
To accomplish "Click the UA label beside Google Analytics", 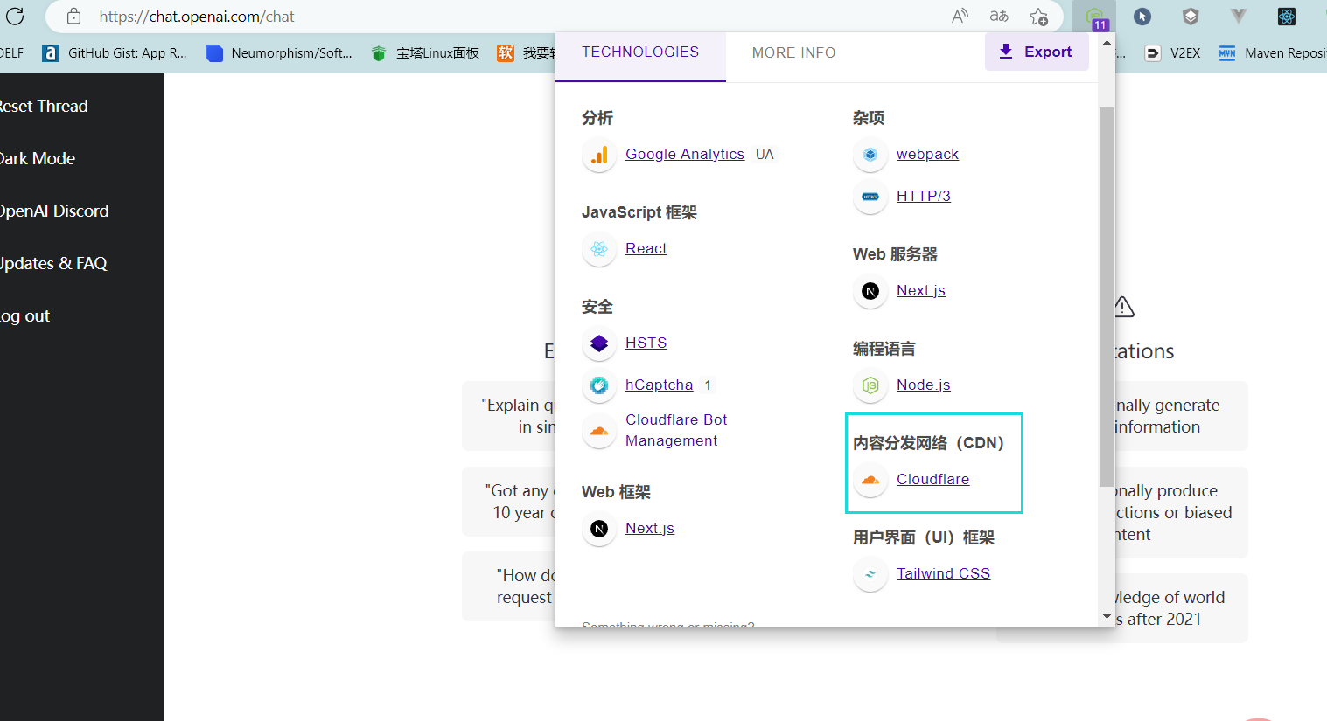I will (765, 155).
